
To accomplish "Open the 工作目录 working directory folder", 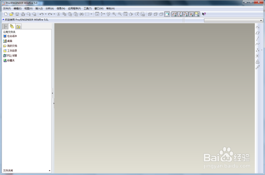I will point(10,51).
